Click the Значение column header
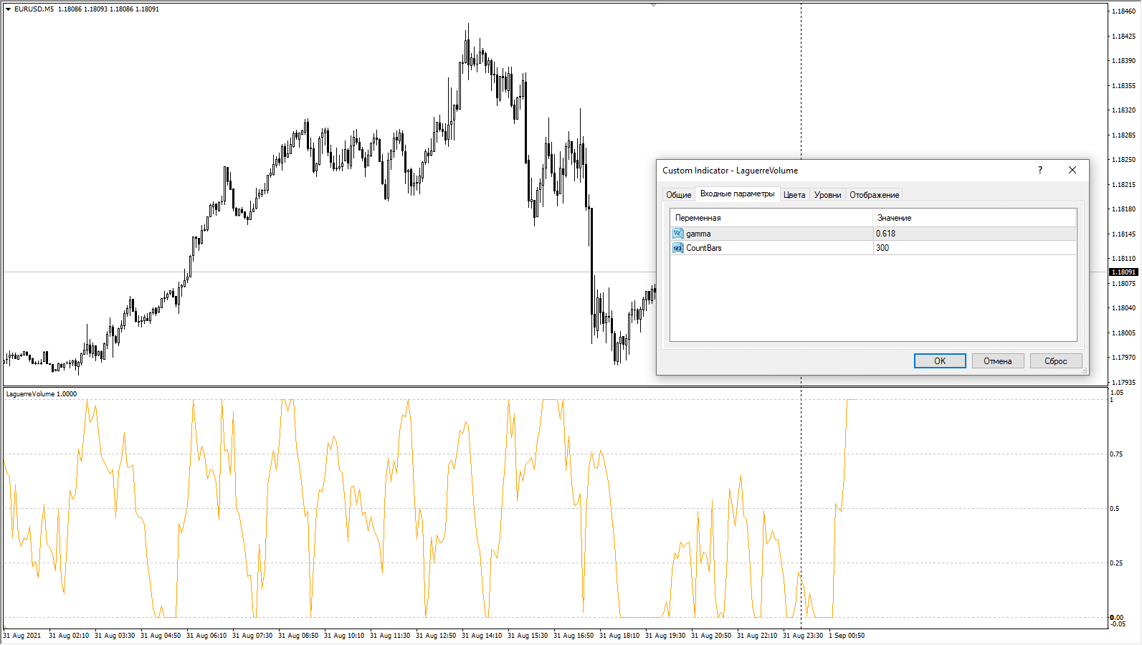Screen dimensions: 1142x645 point(974,218)
